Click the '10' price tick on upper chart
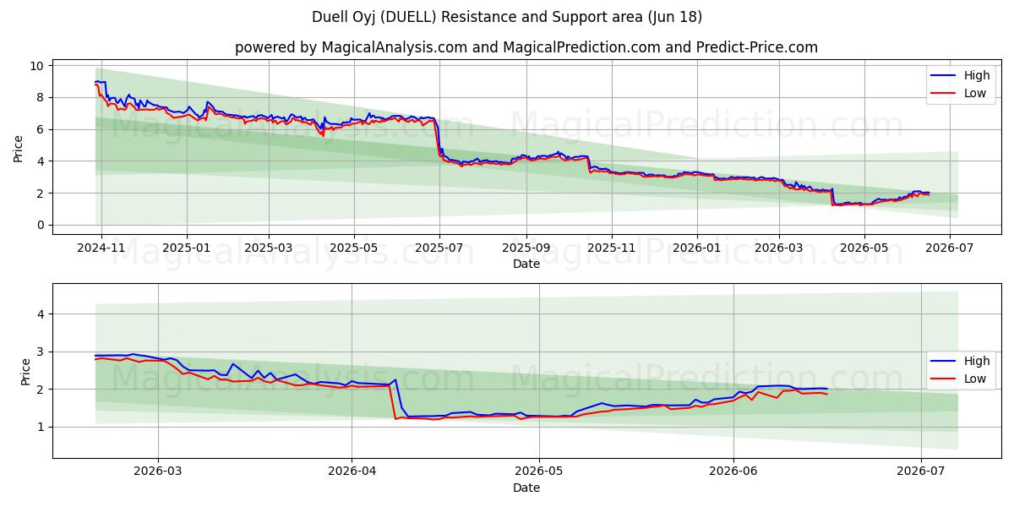The width and height of the screenshot is (1014, 507). [x=39, y=66]
